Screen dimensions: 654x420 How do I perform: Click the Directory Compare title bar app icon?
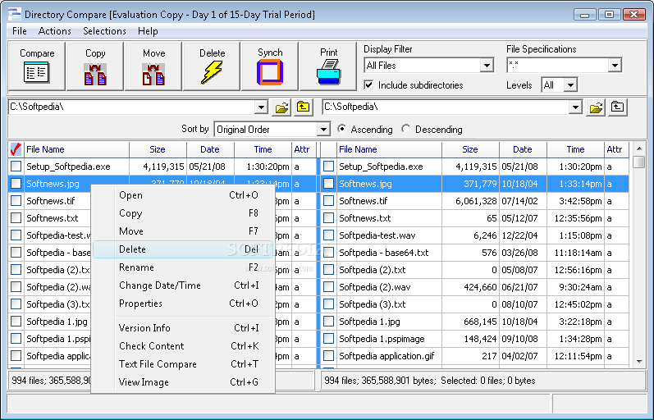[x=15, y=14]
